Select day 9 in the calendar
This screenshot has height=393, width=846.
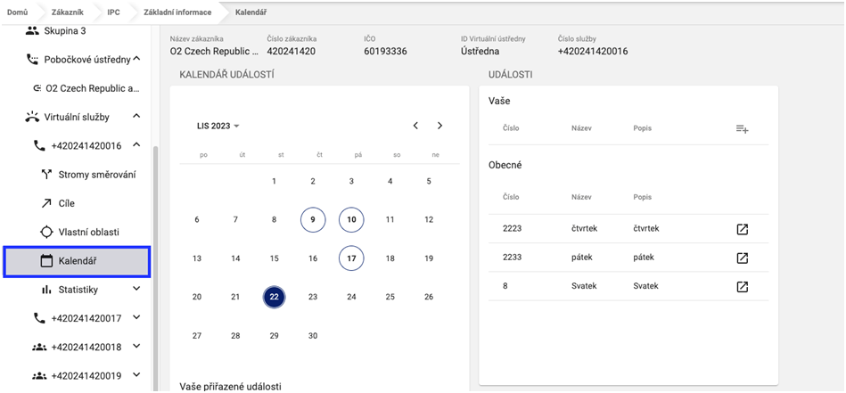click(x=313, y=219)
